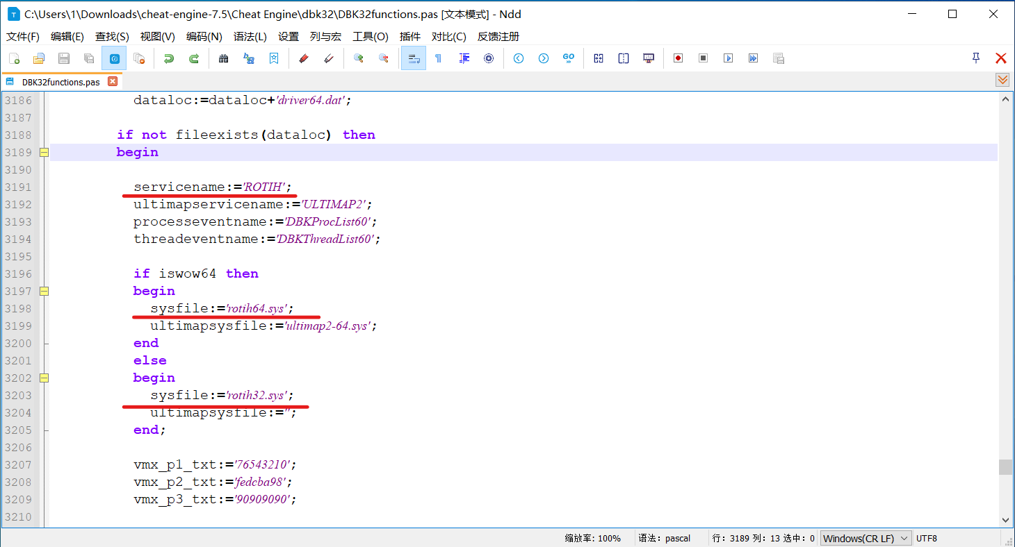Play recorded macro triangle icon
Image resolution: width=1015 pixels, height=547 pixels.
point(728,58)
